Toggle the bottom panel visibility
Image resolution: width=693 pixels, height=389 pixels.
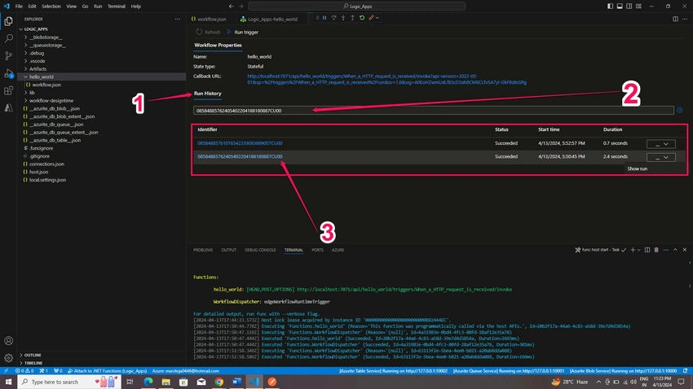620,7
